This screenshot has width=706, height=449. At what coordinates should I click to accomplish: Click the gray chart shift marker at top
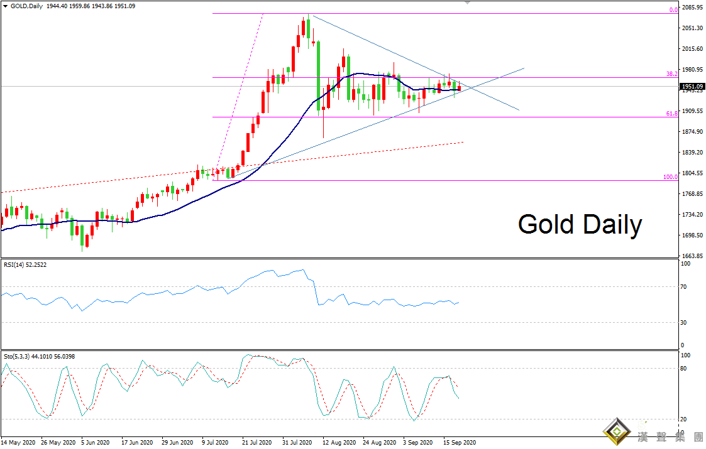pyautogui.click(x=466, y=3)
